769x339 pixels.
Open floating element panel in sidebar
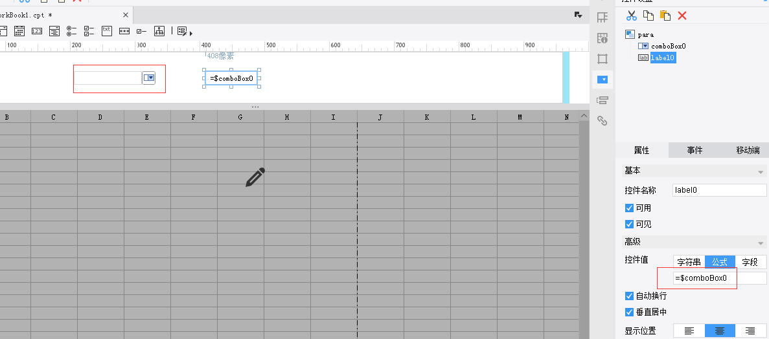(x=603, y=59)
